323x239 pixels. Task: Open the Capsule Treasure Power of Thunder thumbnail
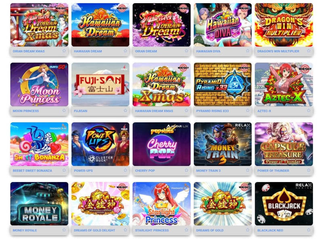point(284,144)
